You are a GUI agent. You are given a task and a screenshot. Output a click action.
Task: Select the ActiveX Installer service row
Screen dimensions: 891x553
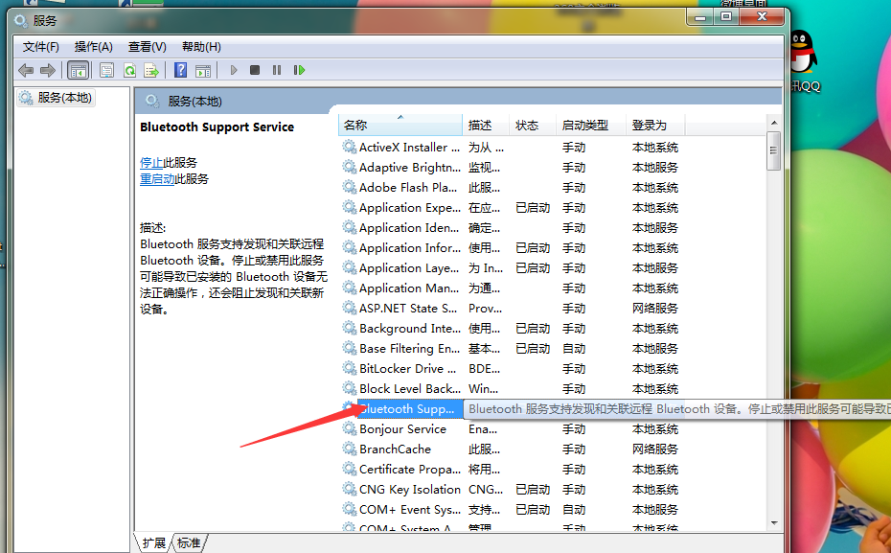(x=512, y=148)
